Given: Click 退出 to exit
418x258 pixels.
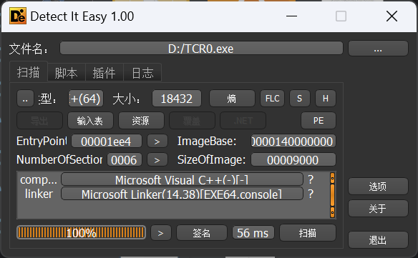Looking at the screenshot, I should pos(378,240).
